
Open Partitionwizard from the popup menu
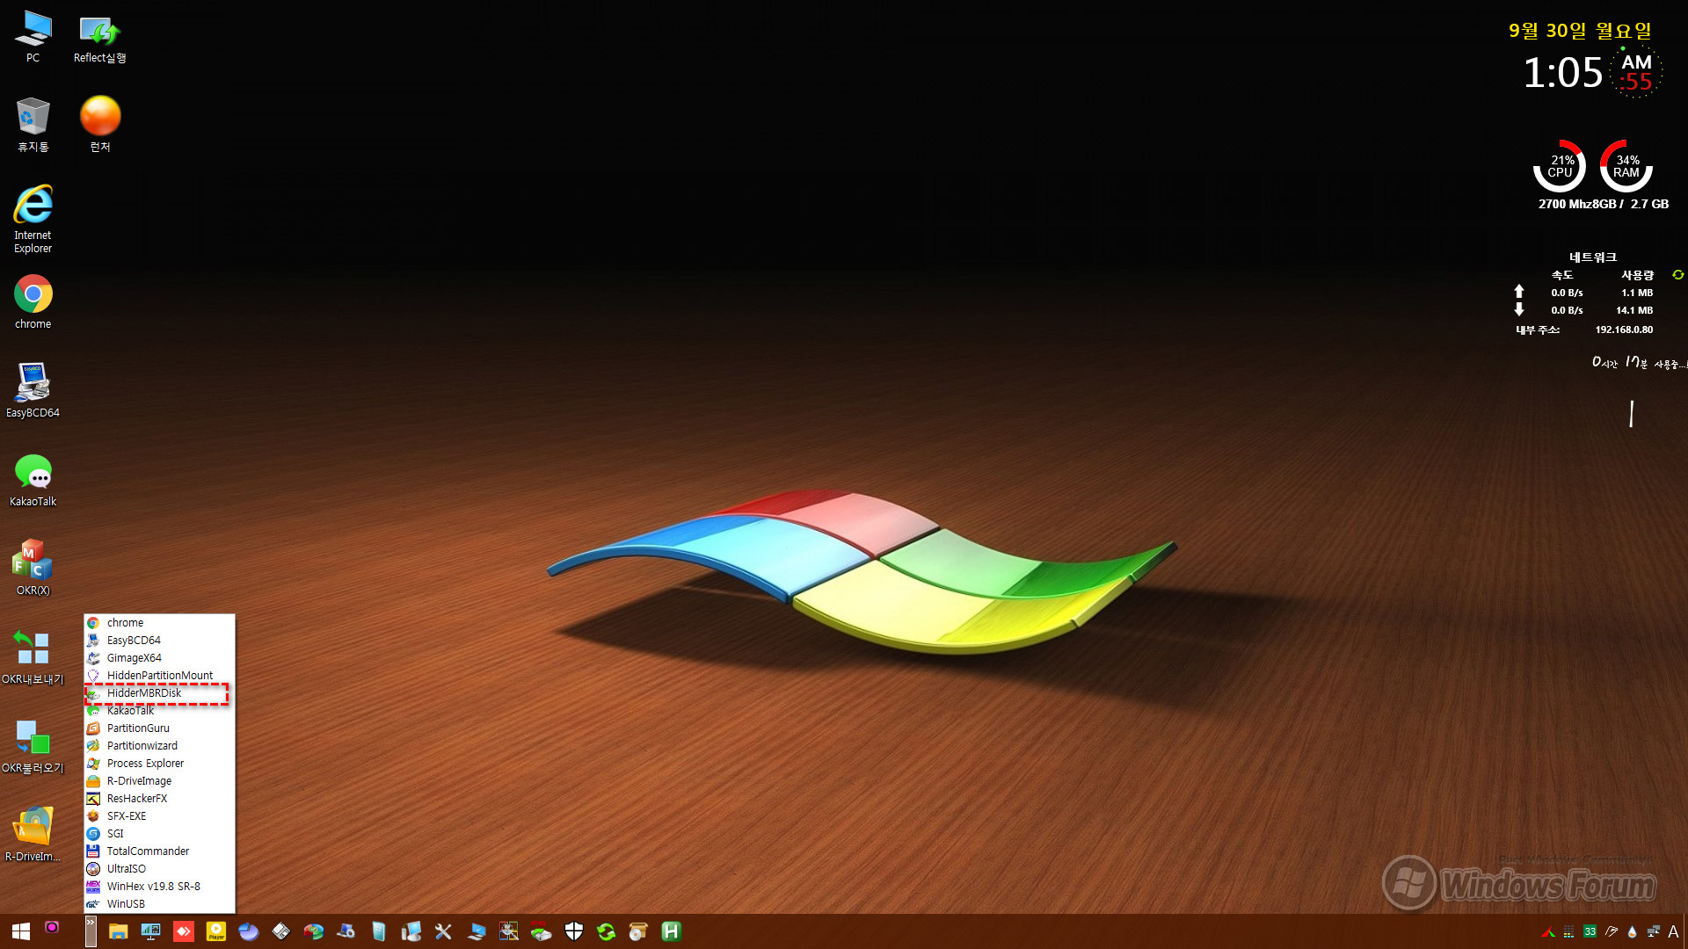coord(159,746)
